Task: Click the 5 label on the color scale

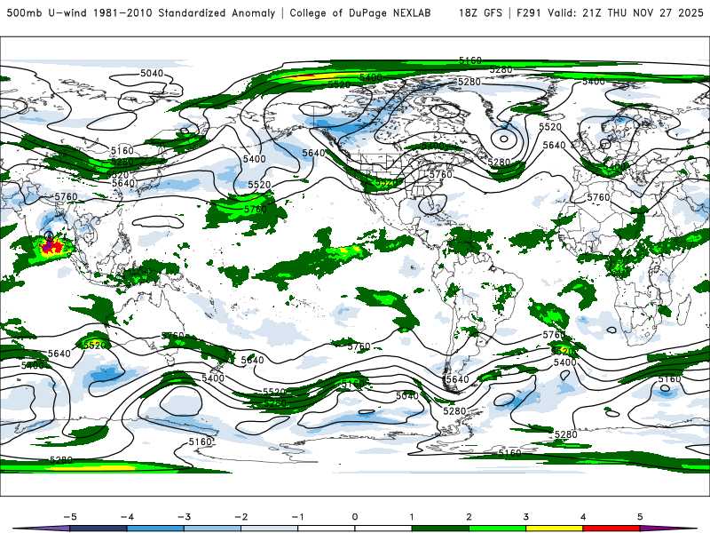Action: [640, 517]
